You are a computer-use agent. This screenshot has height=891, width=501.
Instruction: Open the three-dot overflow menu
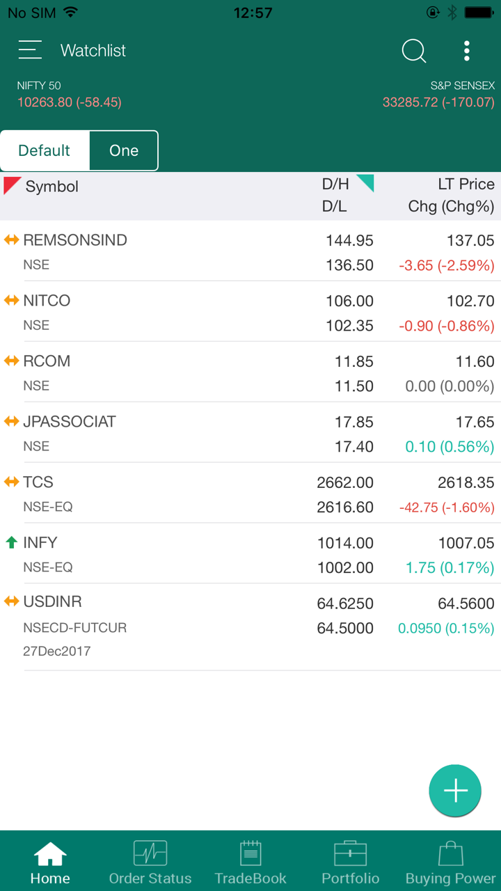pos(466,51)
